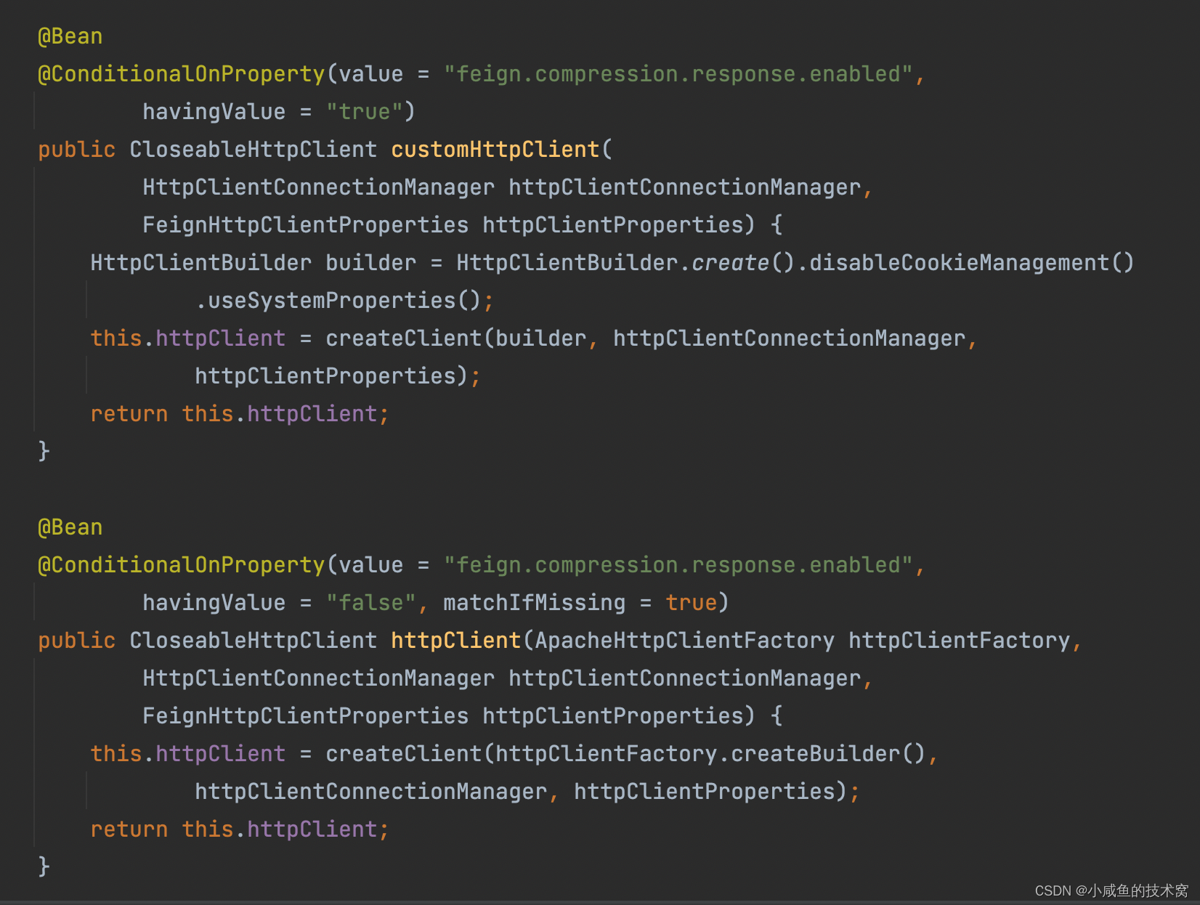Click the "true" havingValue string
Image resolution: width=1200 pixels, height=905 pixels.
pos(364,112)
